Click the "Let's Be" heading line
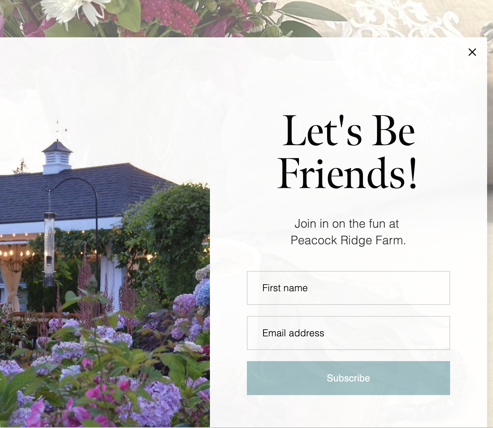Viewport: 493px width, 428px height. (x=348, y=131)
